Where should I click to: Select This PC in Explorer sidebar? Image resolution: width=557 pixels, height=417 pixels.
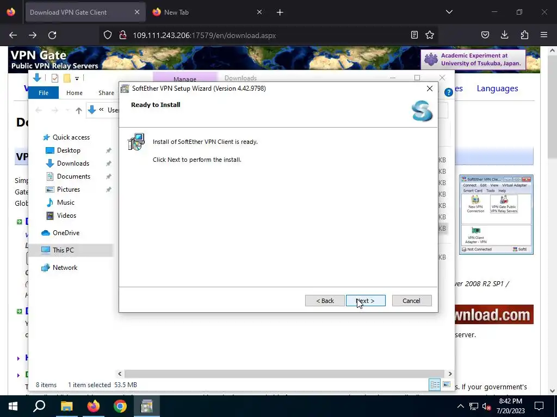click(63, 250)
